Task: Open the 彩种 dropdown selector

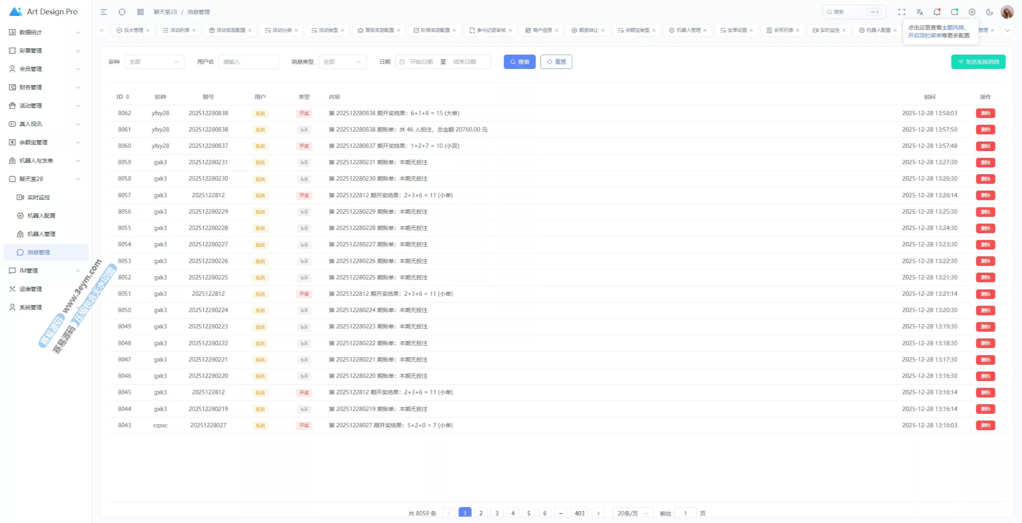Action: point(154,62)
